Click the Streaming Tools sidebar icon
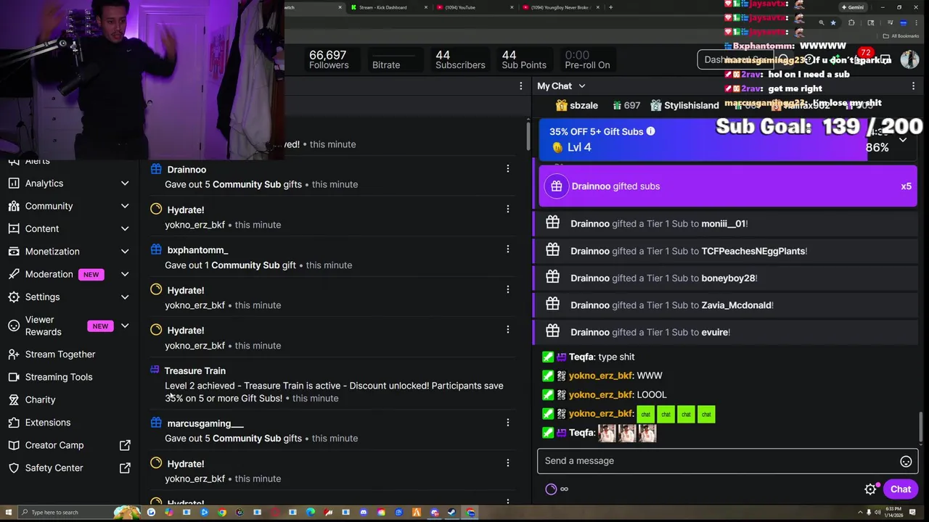The width and height of the screenshot is (929, 522). [x=14, y=377]
